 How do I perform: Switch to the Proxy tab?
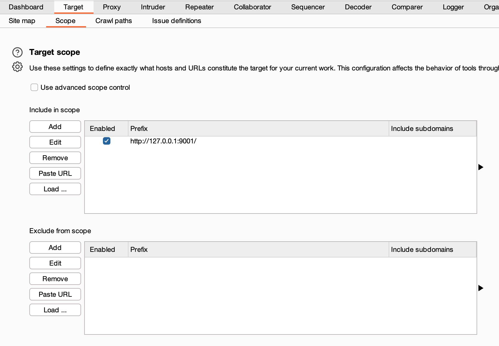coord(112,7)
